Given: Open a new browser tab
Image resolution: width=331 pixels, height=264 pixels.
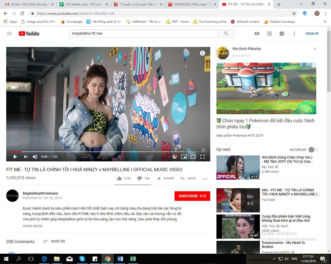Looking at the screenshot, I should pos(279,4).
